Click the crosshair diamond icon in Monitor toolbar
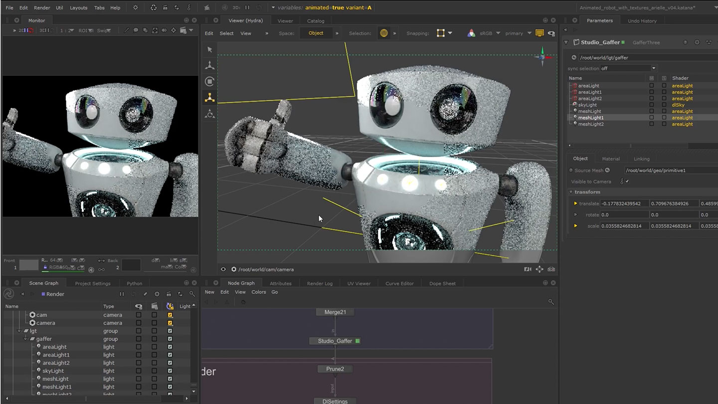The width and height of the screenshot is (718, 404). coord(173,30)
